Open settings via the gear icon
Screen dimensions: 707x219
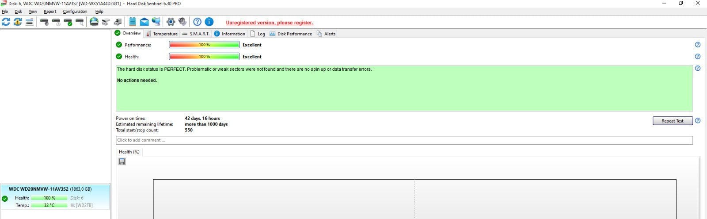click(x=171, y=22)
